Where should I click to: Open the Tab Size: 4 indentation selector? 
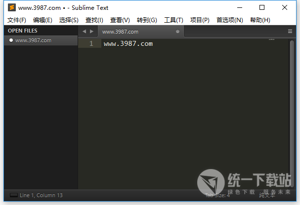click(x=217, y=196)
